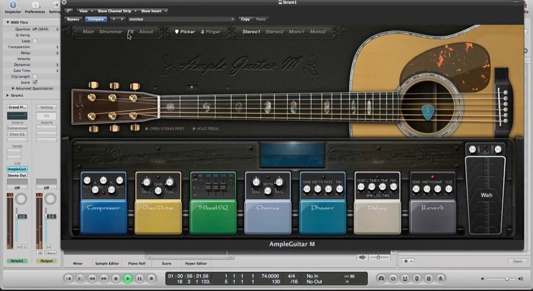Toggle the Clip Length checkbox
Image resolution: width=533 pixels, height=291 pixels.
pos(35,76)
